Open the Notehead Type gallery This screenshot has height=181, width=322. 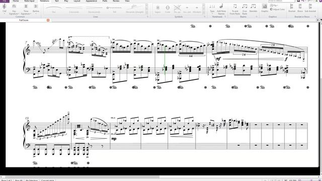coord(212,9)
